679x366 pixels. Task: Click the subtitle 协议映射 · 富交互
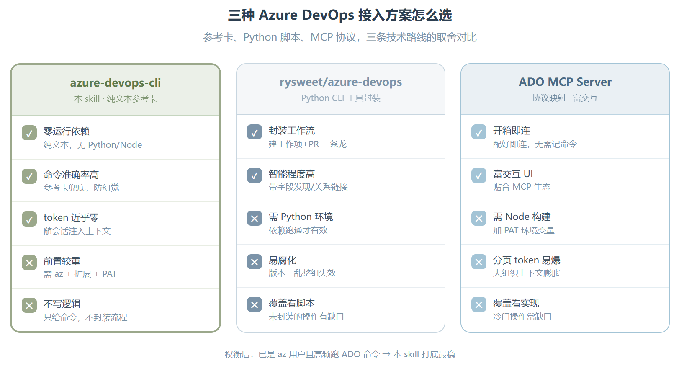tap(565, 98)
